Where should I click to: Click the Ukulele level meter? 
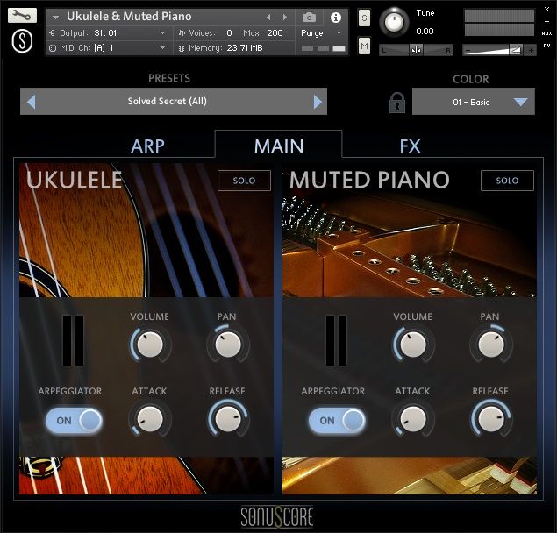click(x=73, y=341)
